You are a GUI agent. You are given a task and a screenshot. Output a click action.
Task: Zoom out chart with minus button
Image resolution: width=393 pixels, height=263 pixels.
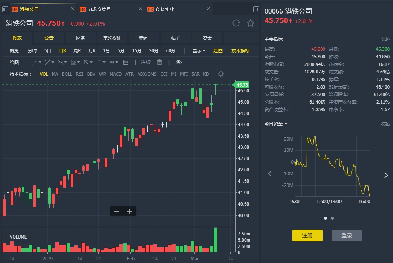[116, 211]
